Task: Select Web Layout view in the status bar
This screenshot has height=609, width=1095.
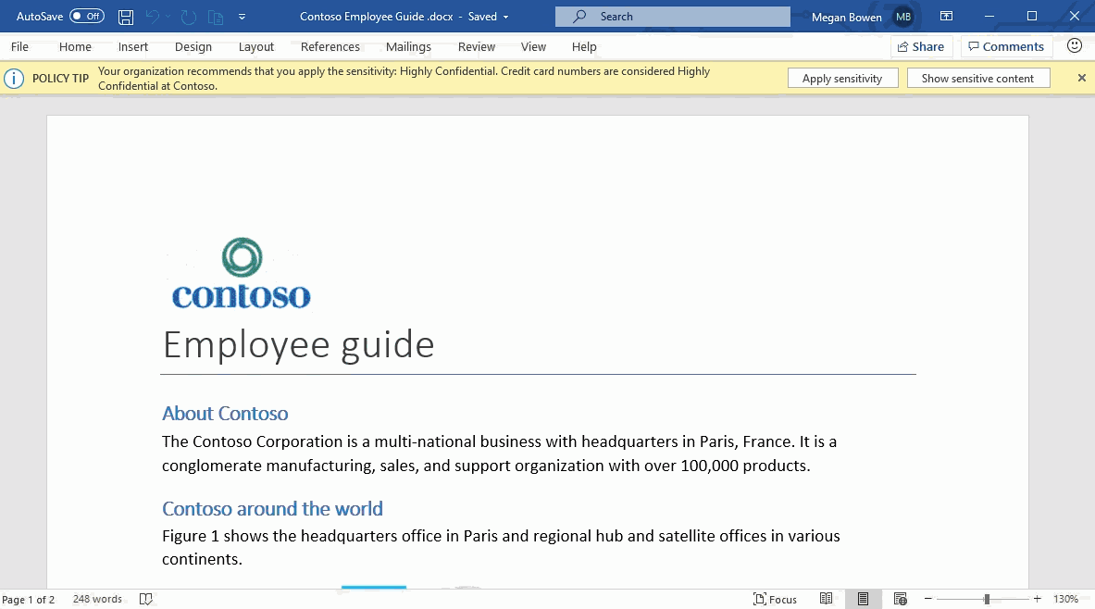Action: [x=900, y=598]
